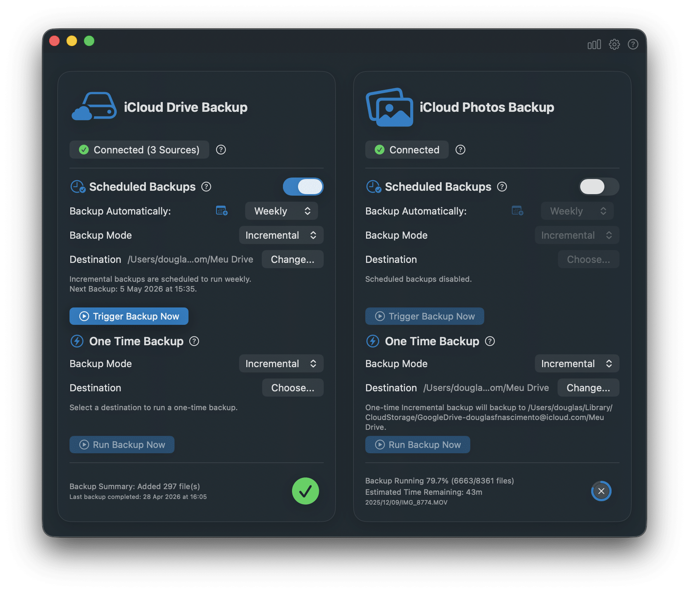Click the Photos One Time Backup lightning icon

(373, 341)
